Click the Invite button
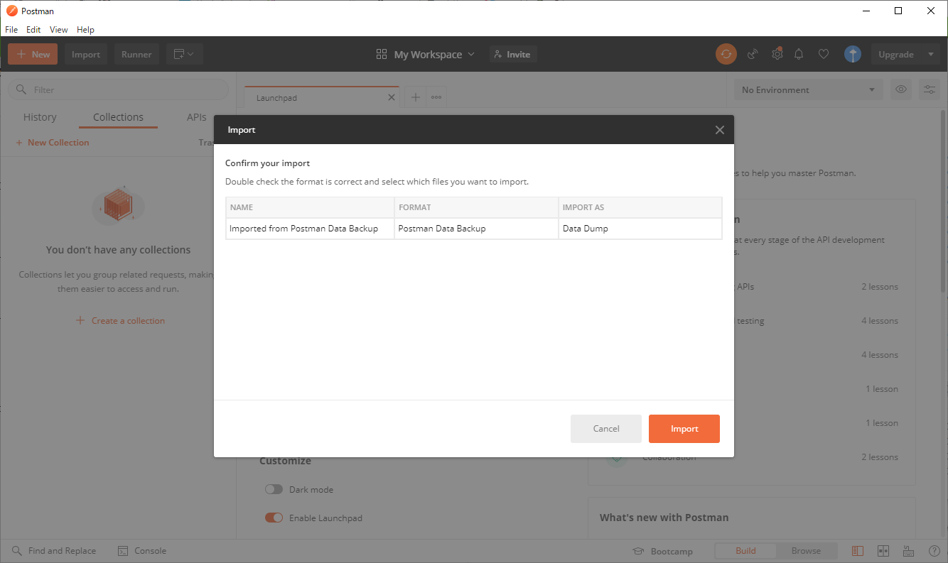 point(512,54)
